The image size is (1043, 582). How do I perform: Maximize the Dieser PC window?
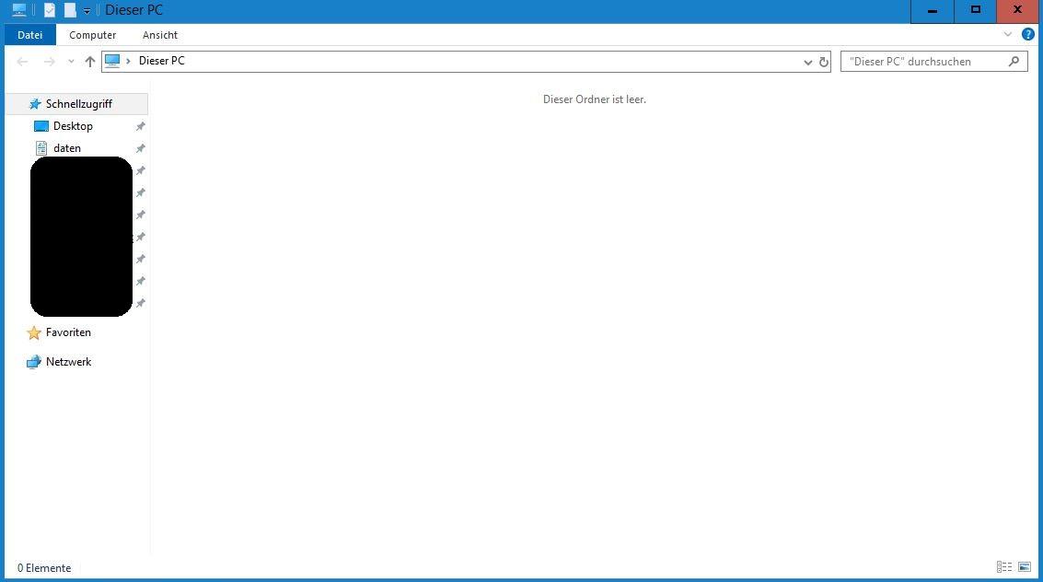[975, 11]
